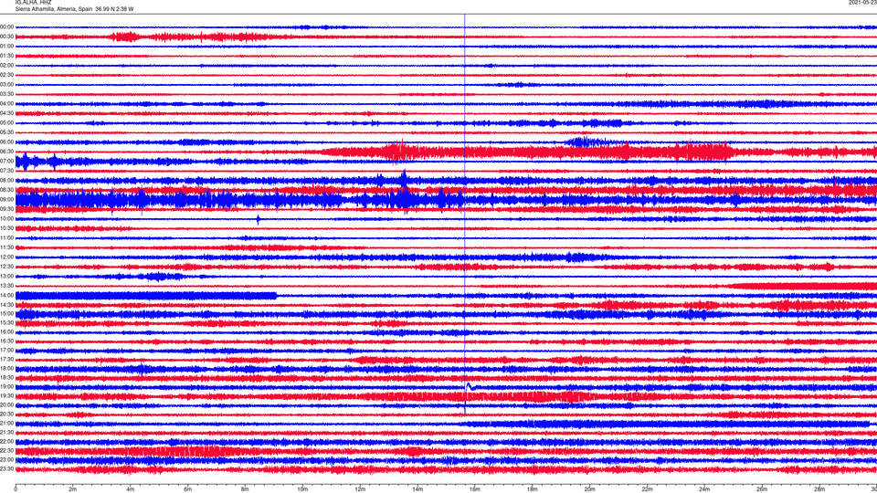Select the 14:00 row time label
The height and width of the screenshot is (493, 877).
pyautogui.click(x=6, y=295)
